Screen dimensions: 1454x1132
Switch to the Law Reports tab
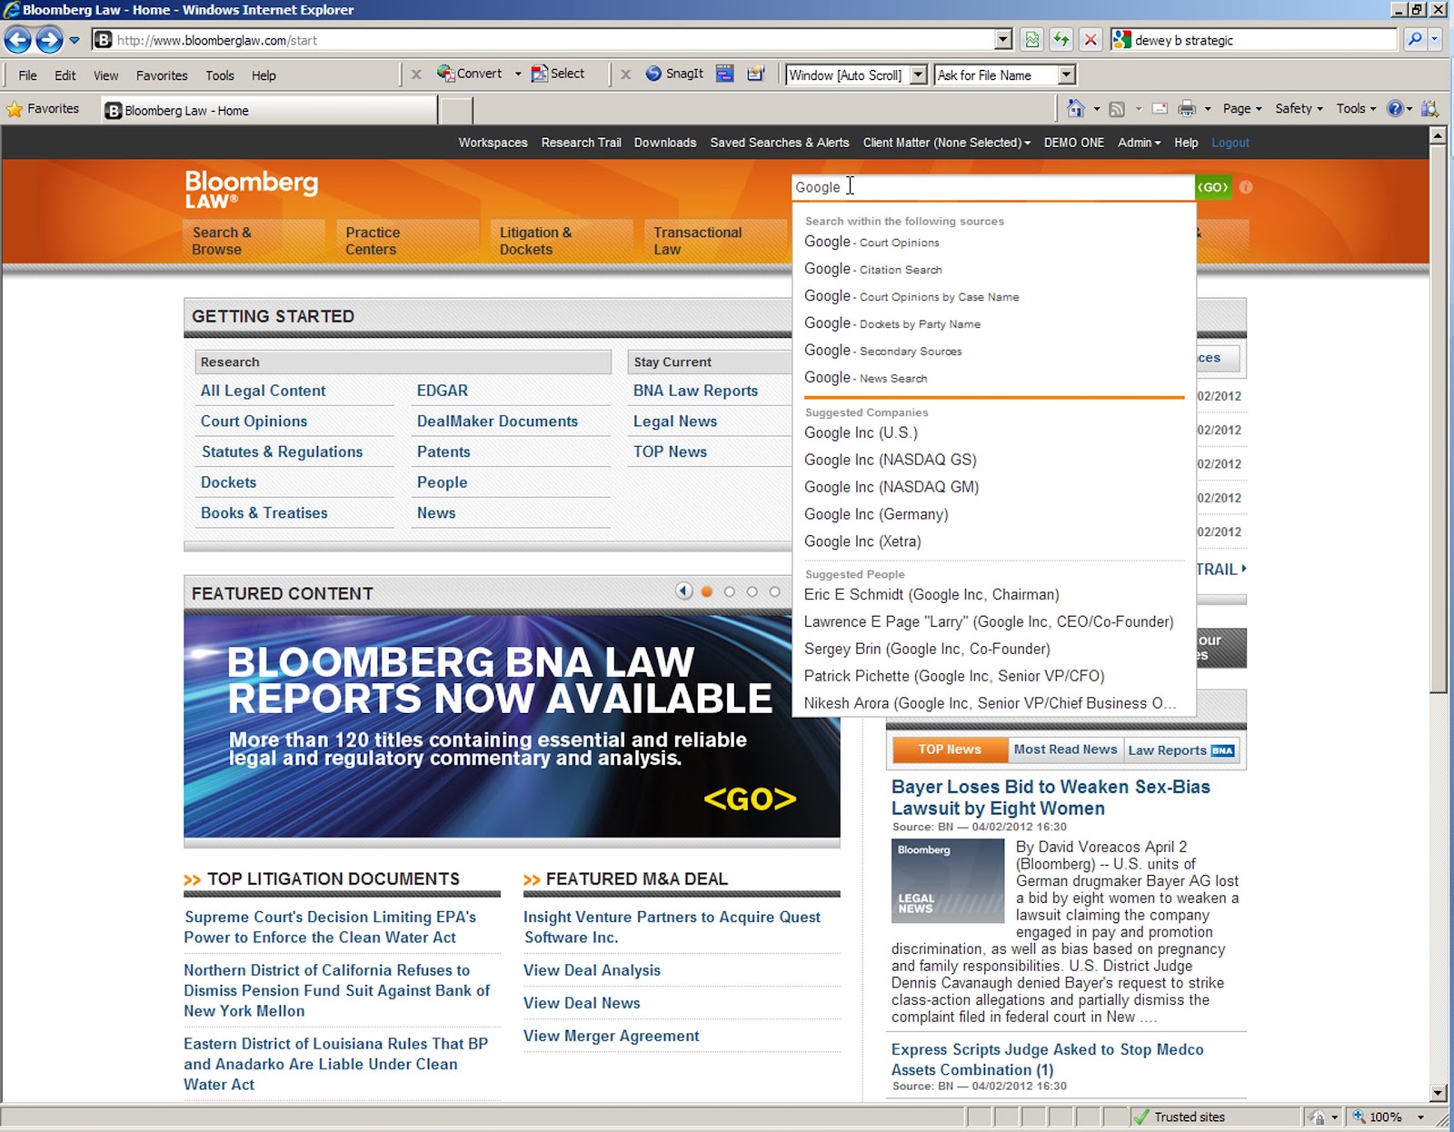[x=1180, y=750]
